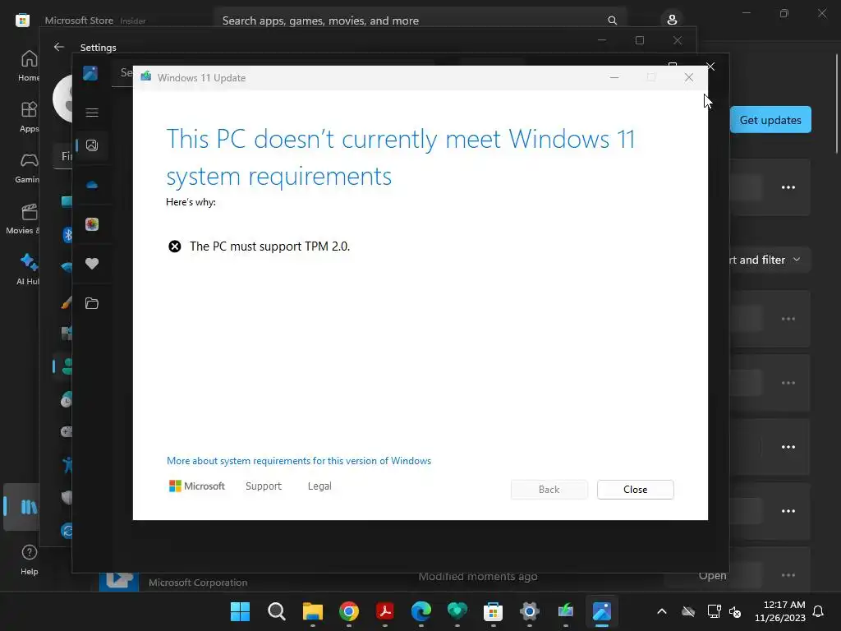
Task: Open AI Hub in Microsoft Store sidebar
Action: [28, 269]
